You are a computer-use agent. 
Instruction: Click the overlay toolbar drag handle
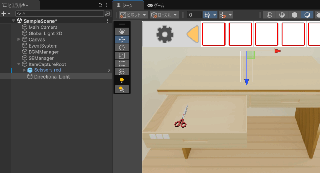click(x=122, y=24)
